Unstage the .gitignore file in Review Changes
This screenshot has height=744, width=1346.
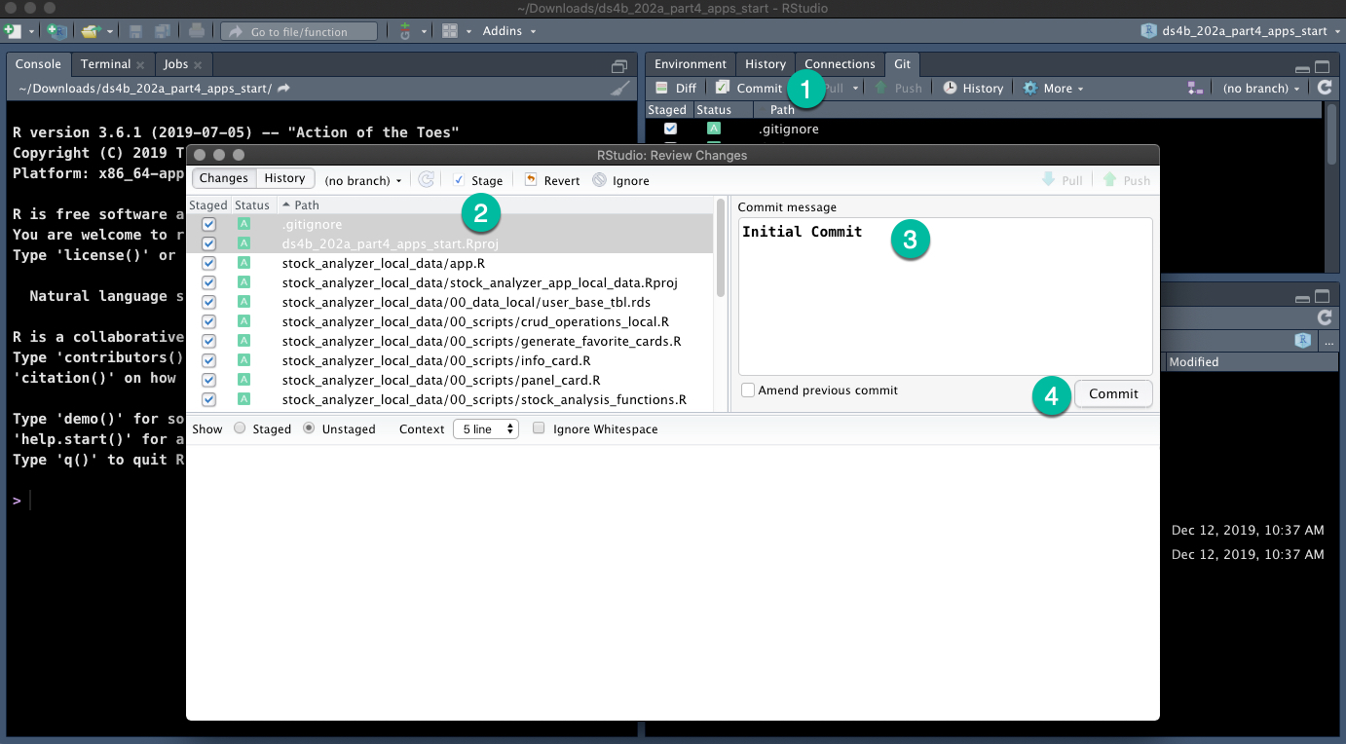pos(208,225)
